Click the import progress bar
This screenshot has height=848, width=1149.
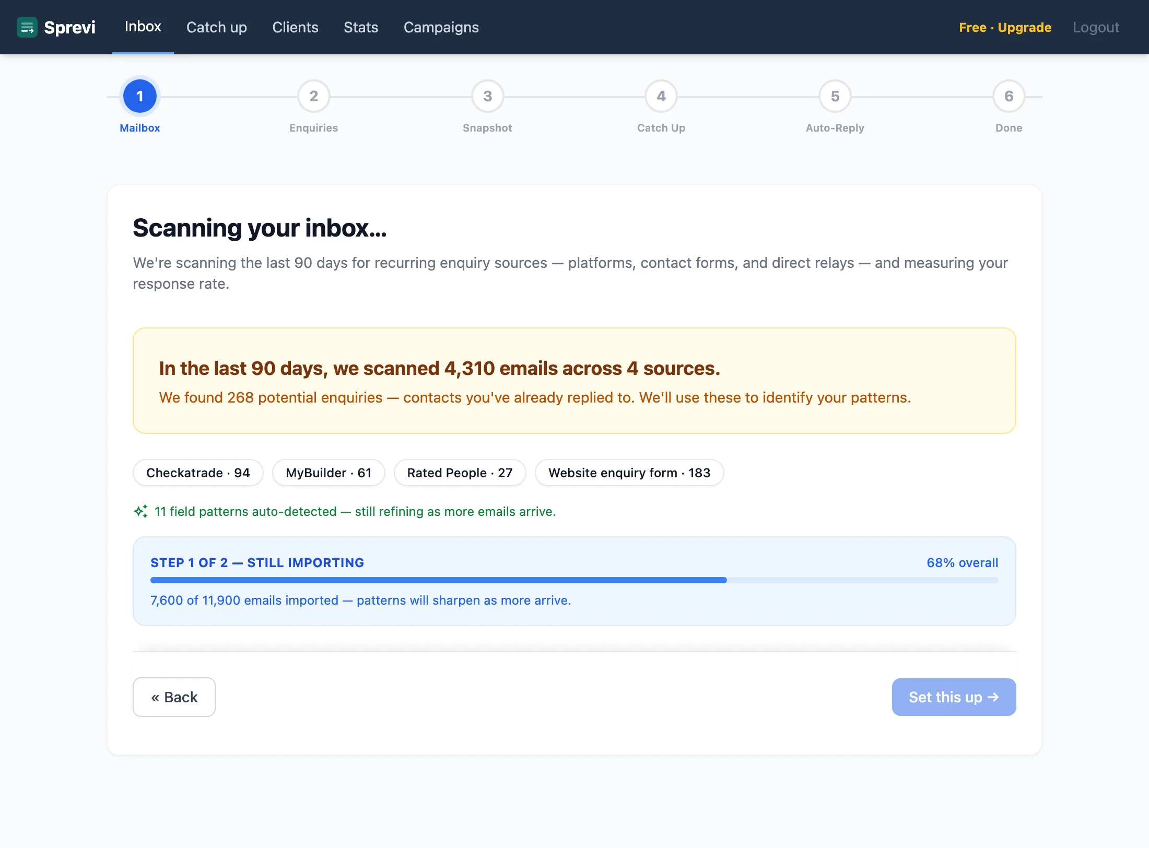click(x=574, y=580)
